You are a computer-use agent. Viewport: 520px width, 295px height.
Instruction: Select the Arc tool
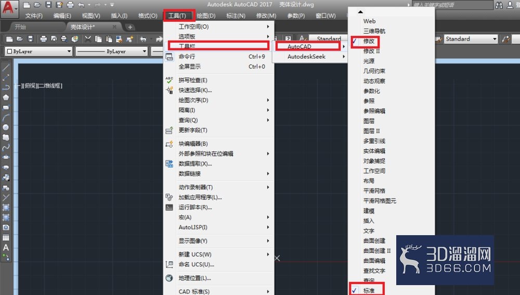(x=6, y=118)
